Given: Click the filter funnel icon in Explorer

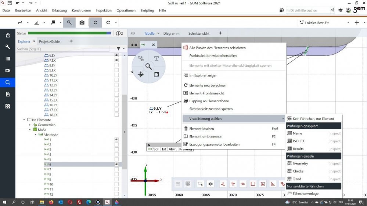Looking at the screenshot, I should pyautogui.click(x=118, y=49).
